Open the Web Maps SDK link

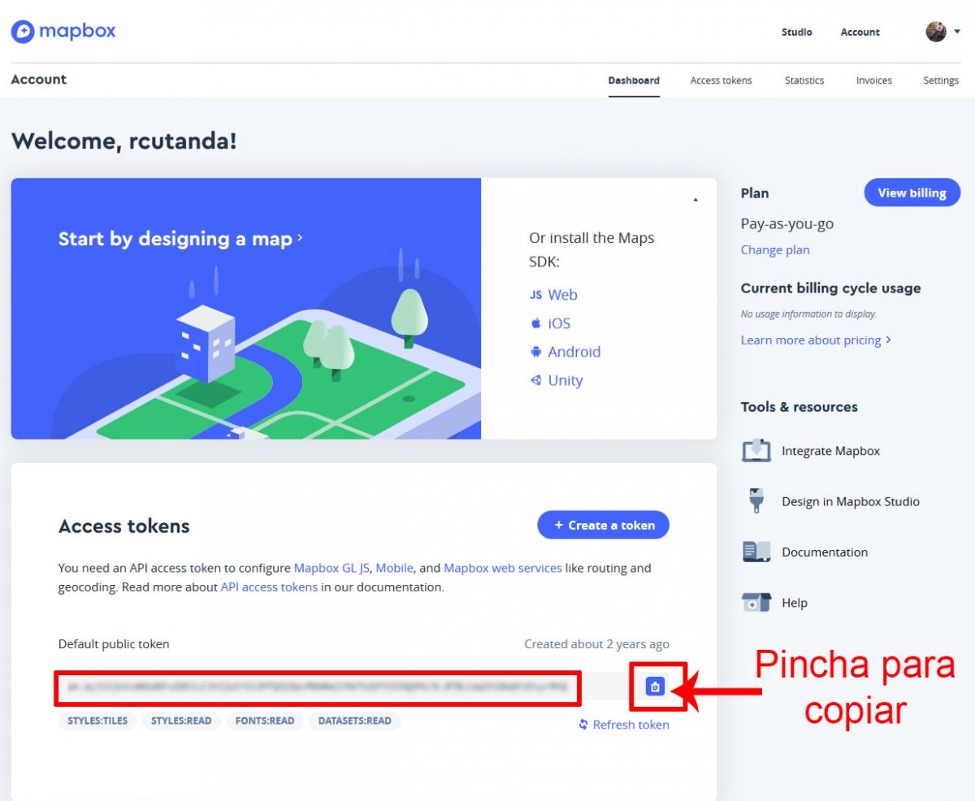pos(562,295)
